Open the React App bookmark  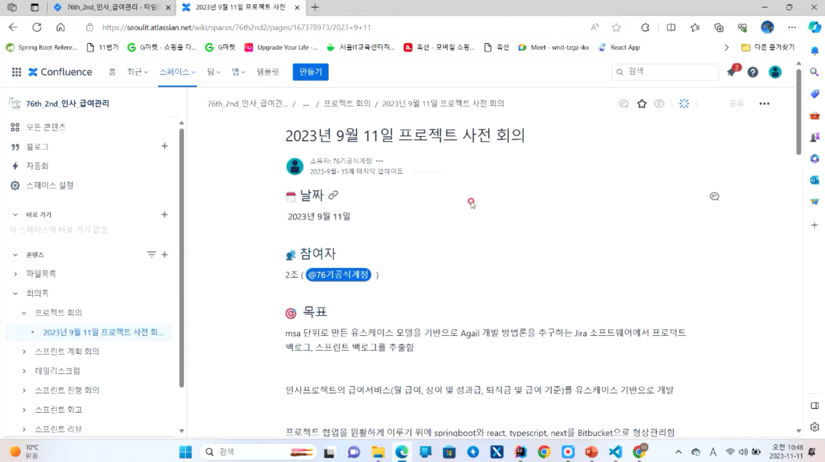tap(619, 47)
